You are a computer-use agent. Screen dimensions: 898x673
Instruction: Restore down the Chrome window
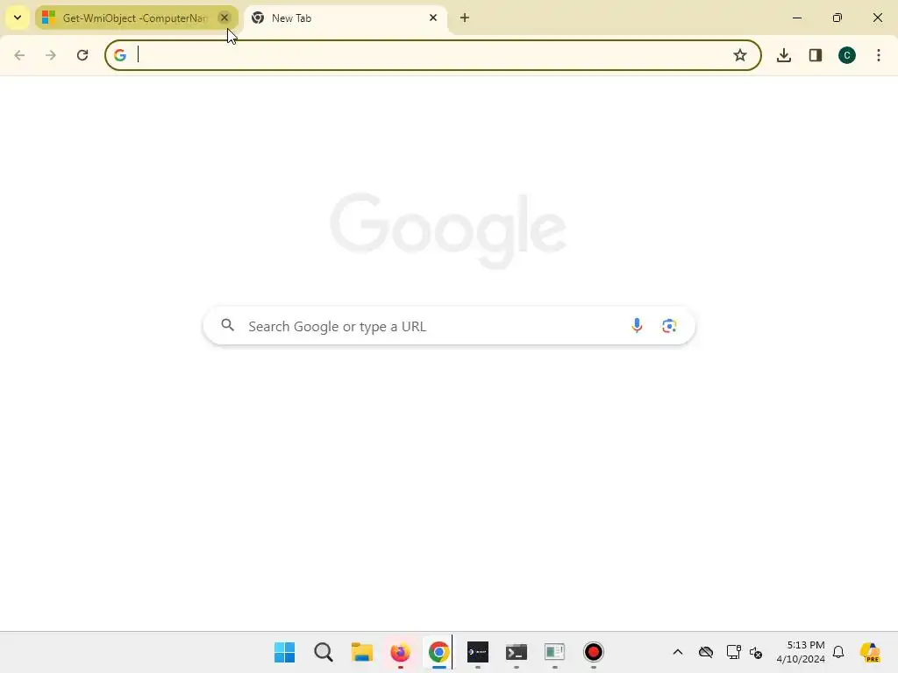pos(837,18)
